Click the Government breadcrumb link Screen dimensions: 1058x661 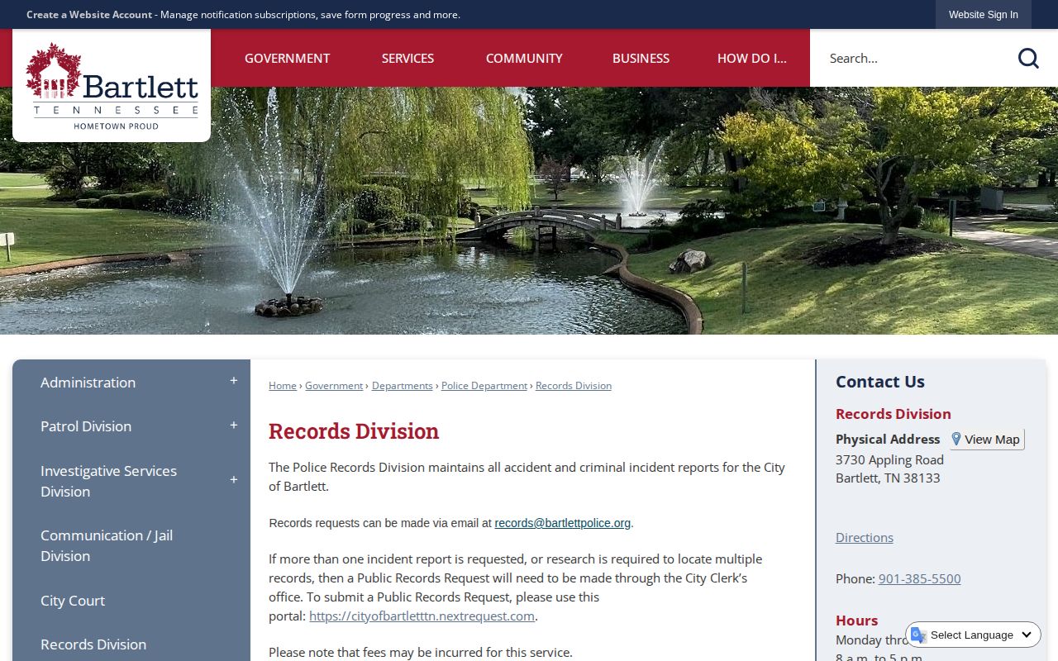point(334,386)
